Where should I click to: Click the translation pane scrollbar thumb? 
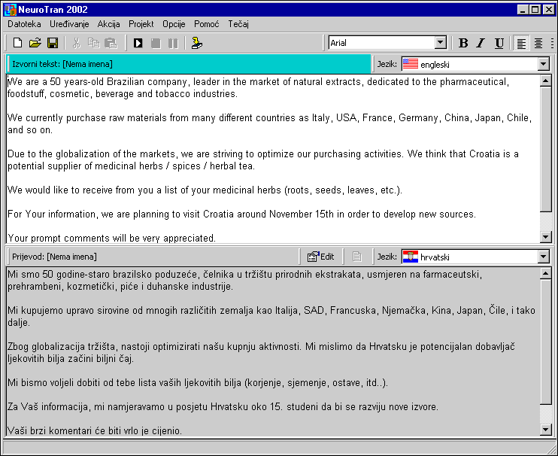(x=545, y=342)
